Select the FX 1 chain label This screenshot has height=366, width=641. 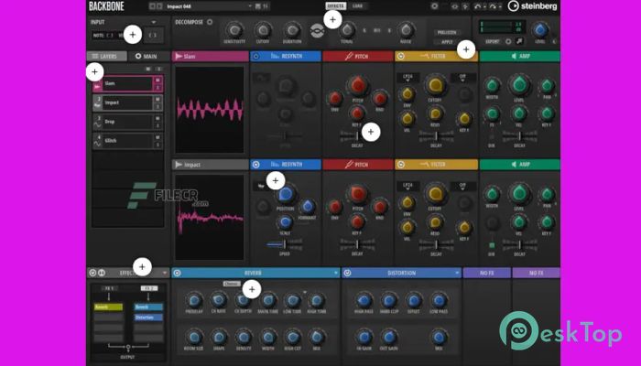click(109, 288)
